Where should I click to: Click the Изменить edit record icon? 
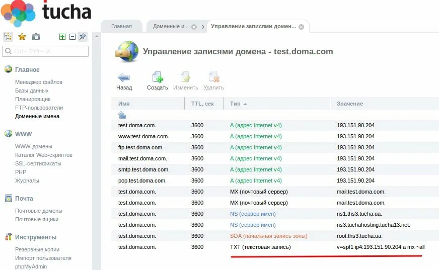click(x=185, y=77)
